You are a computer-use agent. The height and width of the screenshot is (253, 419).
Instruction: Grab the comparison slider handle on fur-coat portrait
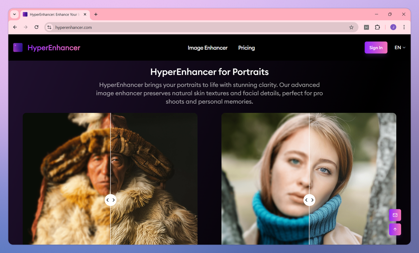(110, 200)
